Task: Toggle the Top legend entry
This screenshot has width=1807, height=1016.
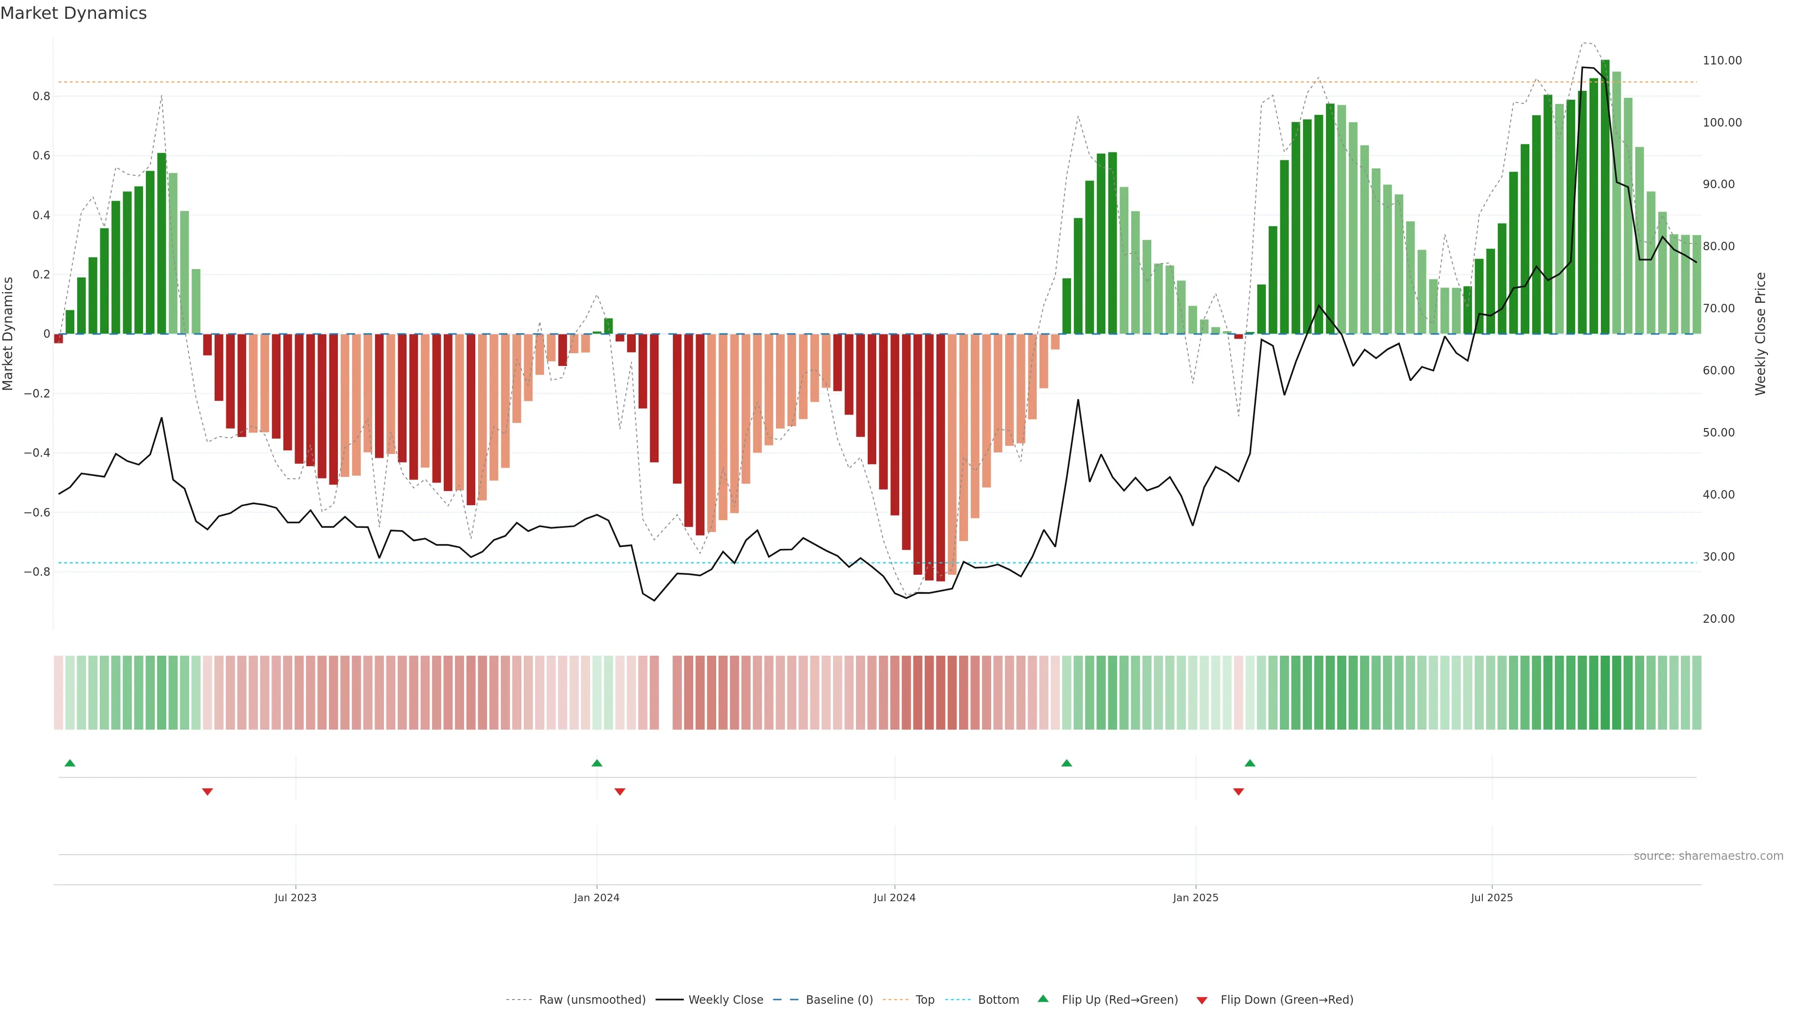Action: [x=925, y=1000]
